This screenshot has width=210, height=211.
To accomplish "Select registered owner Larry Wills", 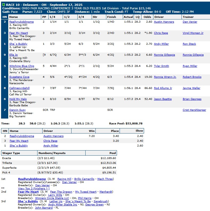I will [55, 195].
